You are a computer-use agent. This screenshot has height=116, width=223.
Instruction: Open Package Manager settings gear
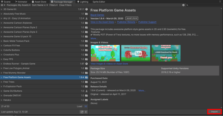pyautogui.click(x=183, y=5)
